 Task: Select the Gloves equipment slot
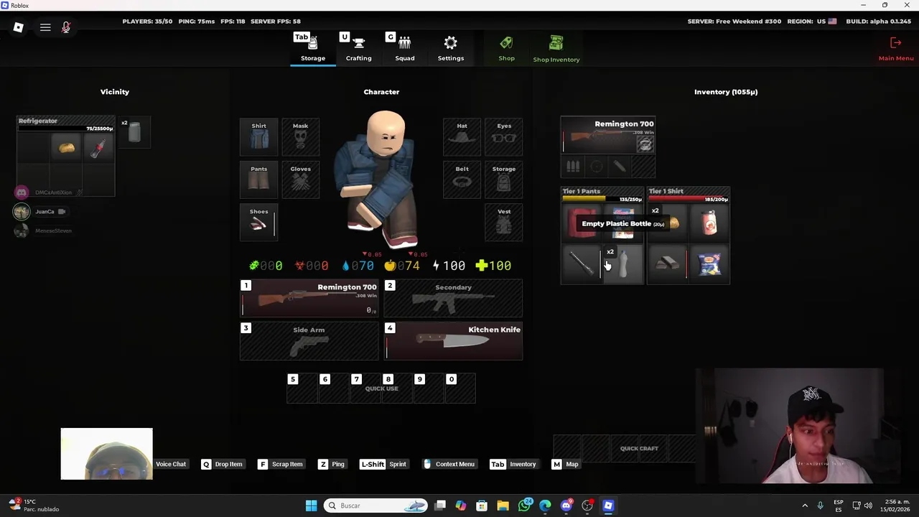point(300,180)
